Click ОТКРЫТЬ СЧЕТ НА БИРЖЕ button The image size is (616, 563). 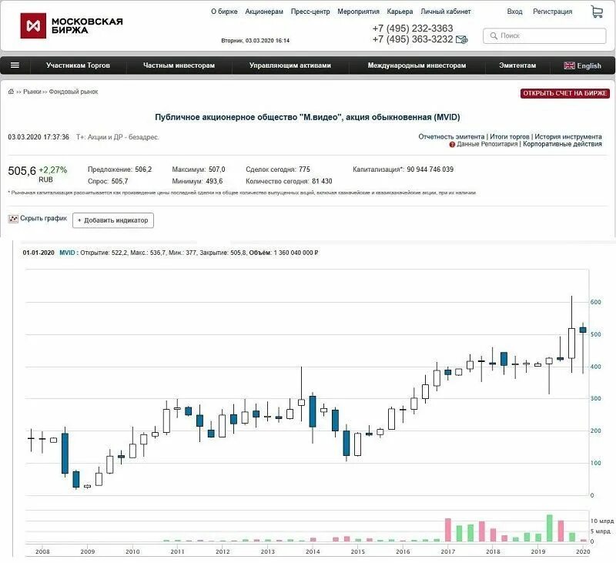pyautogui.click(x=565, y=93)
